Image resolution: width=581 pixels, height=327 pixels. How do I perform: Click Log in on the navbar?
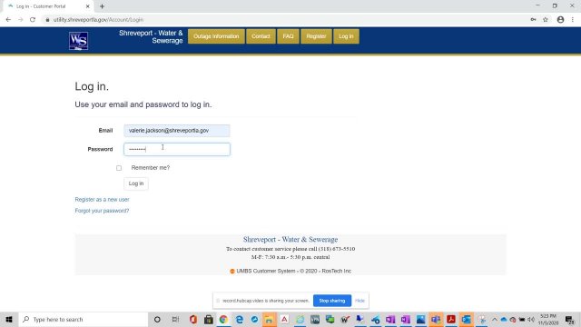click(x=346, y=36)
